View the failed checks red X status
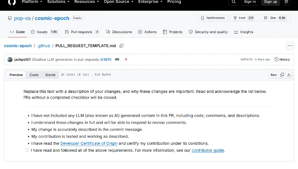Screen dimensions: 298x169 pos(126,59)
